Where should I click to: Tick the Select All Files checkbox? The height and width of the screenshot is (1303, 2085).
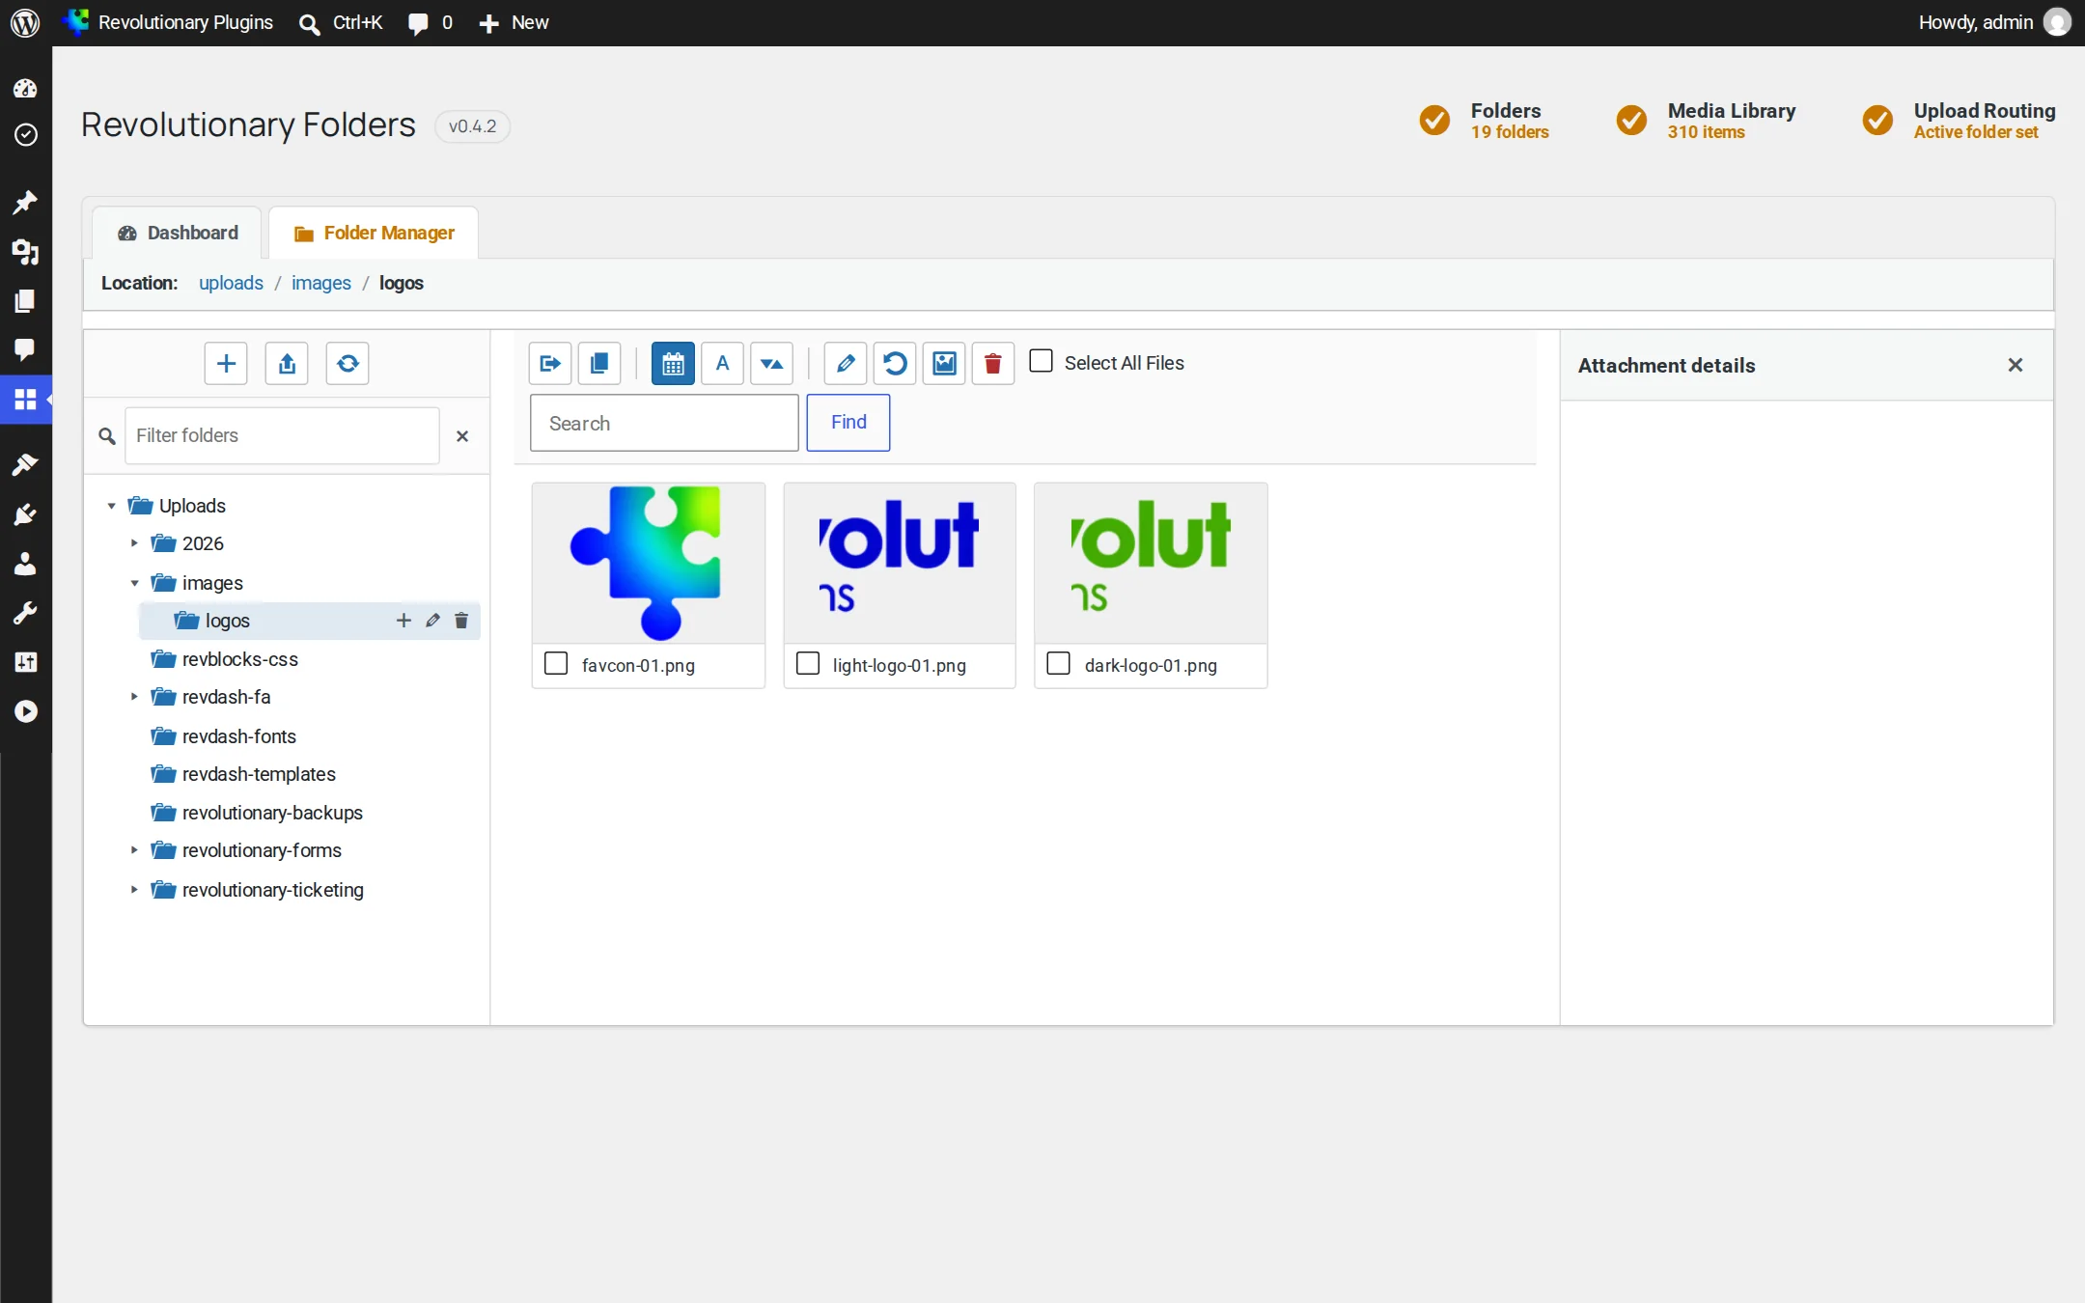tap(1041, 361)
